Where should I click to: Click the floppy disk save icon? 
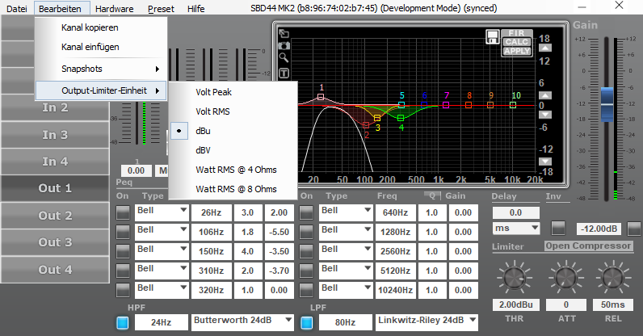492,36
